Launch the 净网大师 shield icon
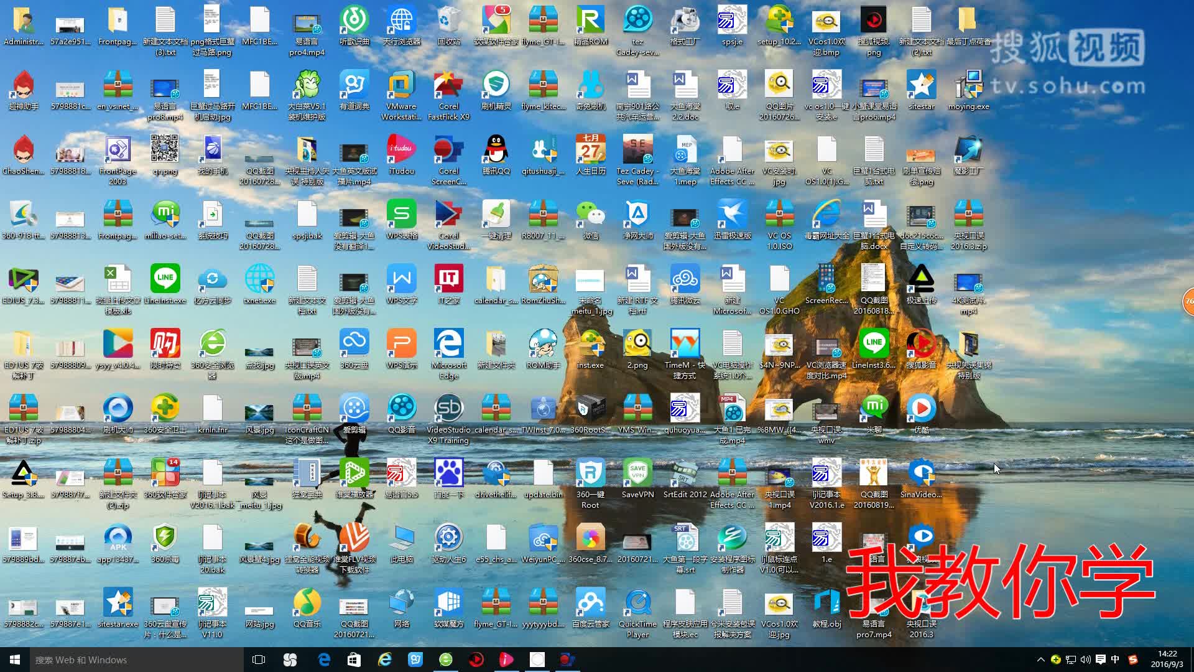 pos(637,220)
